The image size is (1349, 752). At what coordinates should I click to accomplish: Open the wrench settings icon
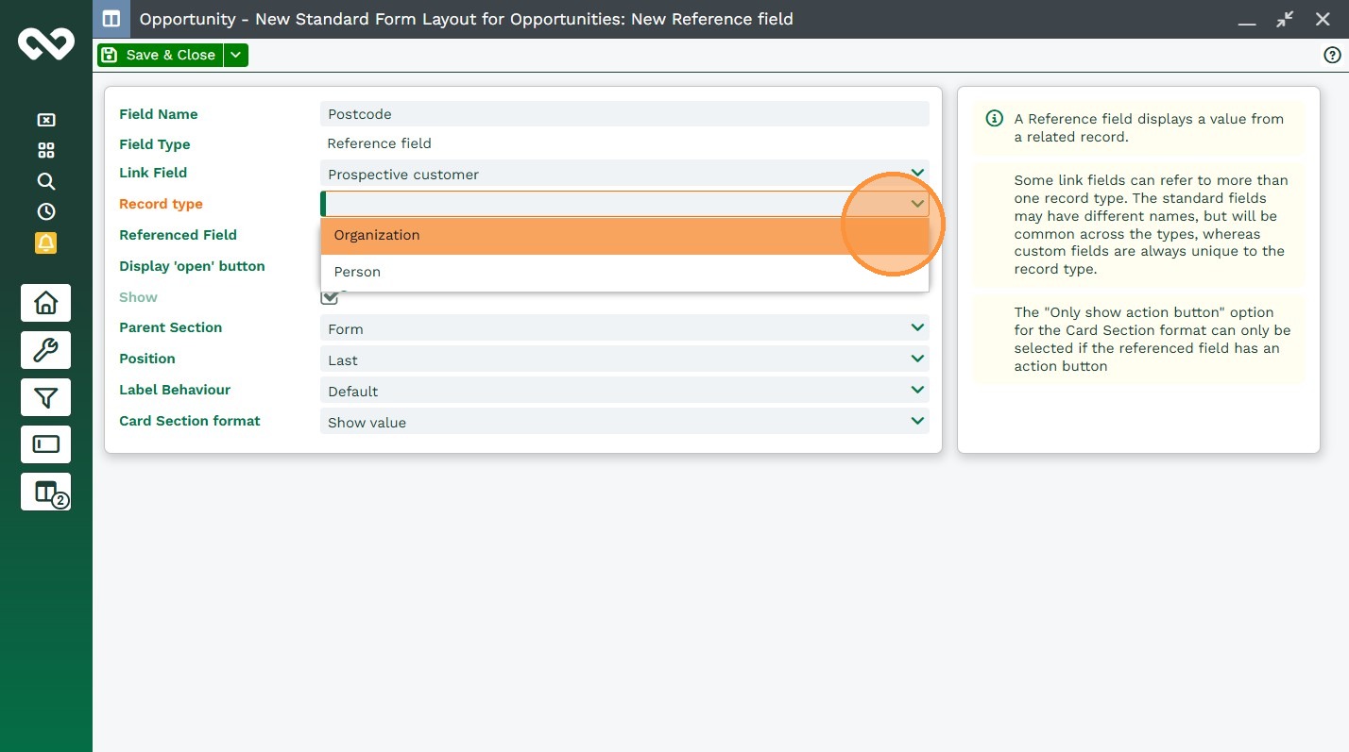(45, 350)
